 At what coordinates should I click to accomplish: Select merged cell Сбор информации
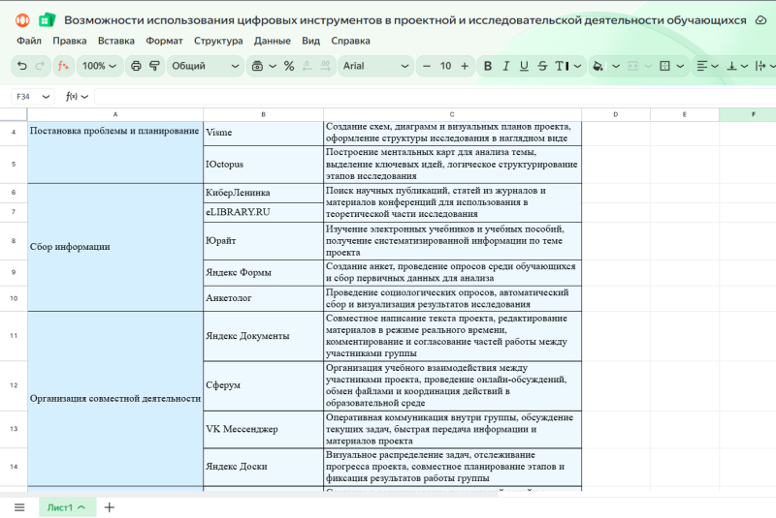click(115, 247)
